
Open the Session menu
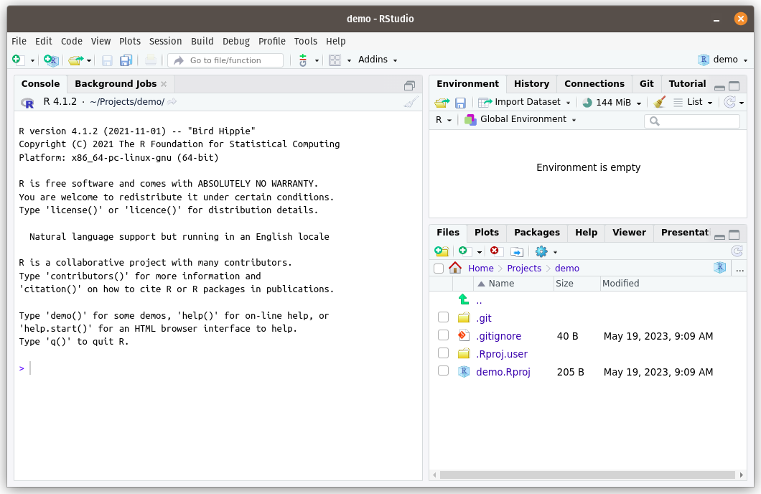coord(166,41)
